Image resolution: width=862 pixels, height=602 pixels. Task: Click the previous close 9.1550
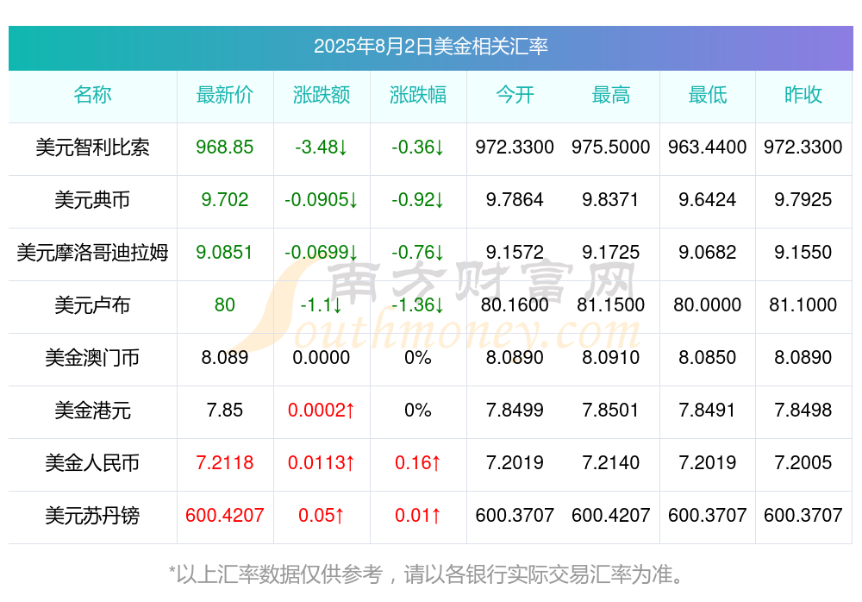(x=803, y=252)
